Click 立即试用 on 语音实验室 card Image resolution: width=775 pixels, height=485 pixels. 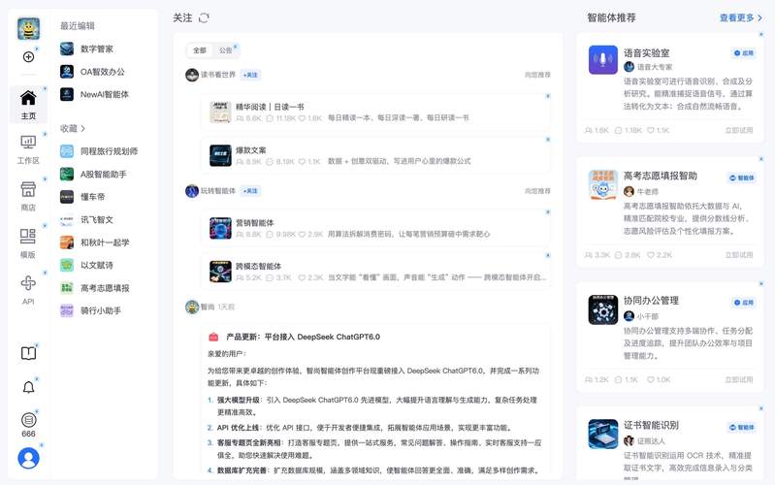[739, 130]
